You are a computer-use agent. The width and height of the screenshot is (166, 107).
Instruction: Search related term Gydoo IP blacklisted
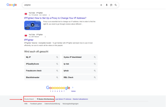coord(80,57)
